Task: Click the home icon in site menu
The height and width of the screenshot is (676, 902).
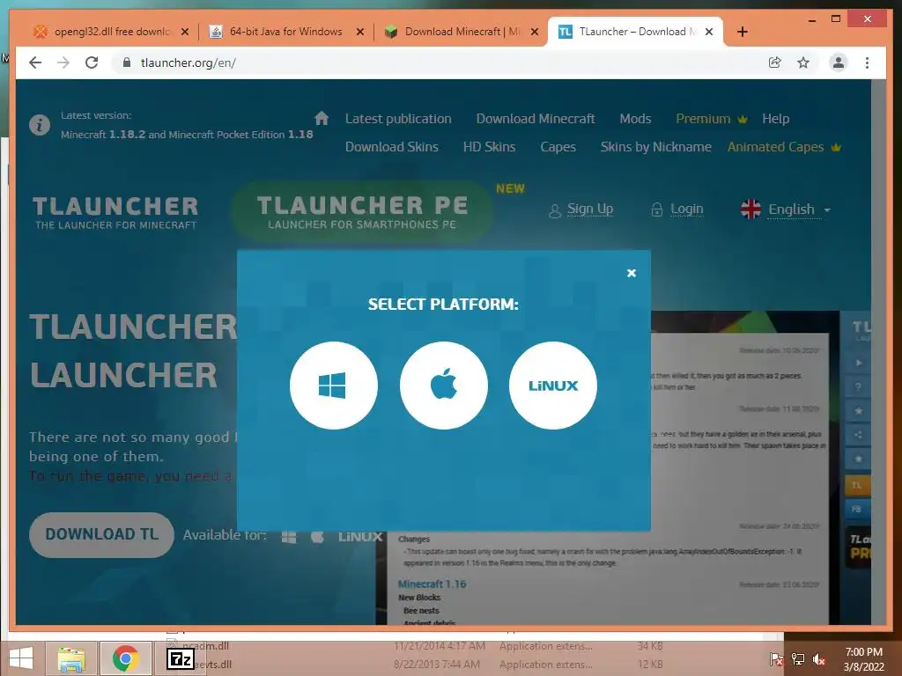Action: click(322, 119)
